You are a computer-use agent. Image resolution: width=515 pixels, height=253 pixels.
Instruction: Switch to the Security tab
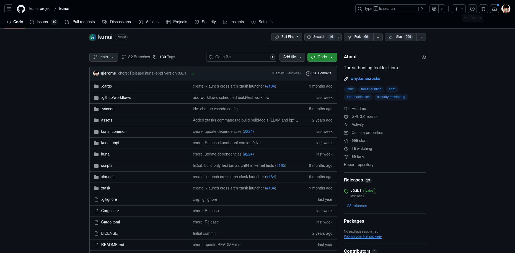(205, 22)
